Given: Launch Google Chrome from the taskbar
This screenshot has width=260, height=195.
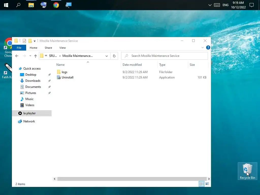Looking at the screenshot, I should [56, 5].
